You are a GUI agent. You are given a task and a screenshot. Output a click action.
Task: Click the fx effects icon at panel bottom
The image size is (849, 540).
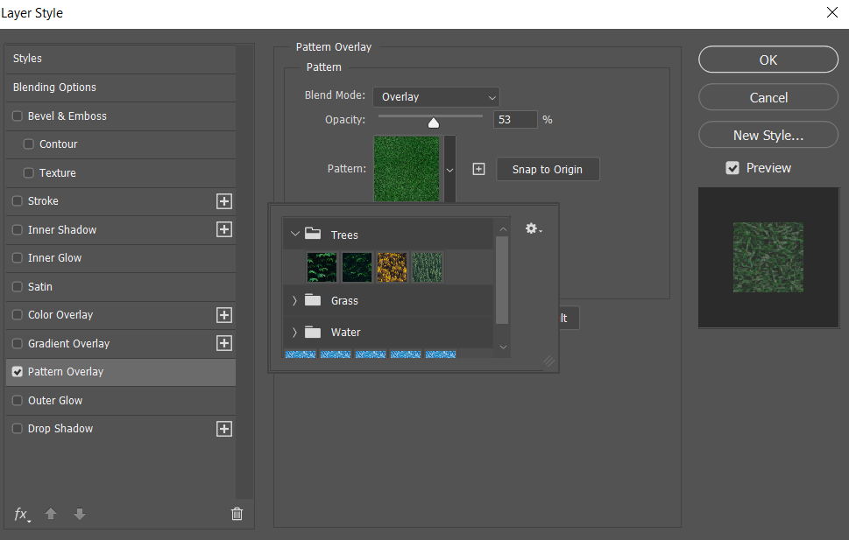pos(20,515)
